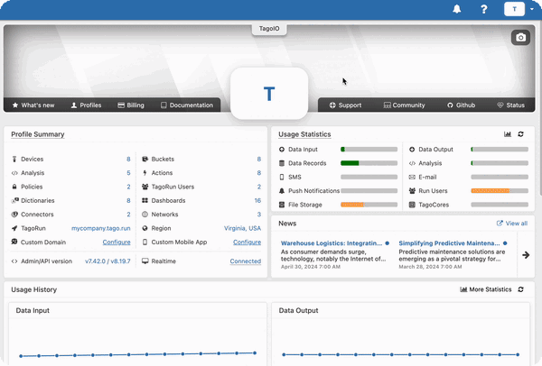Select the TagoIO profile tab label
542x366 pixels.
coord(269,29)
